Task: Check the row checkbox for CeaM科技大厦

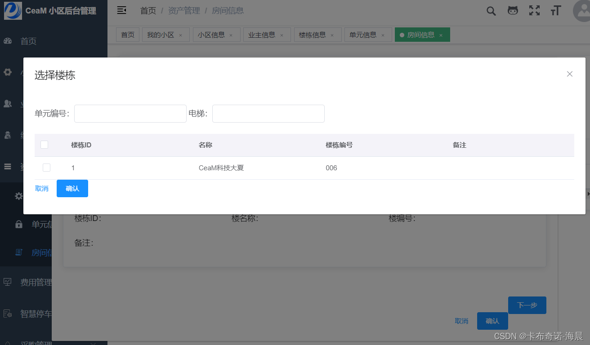Action: (x=46, y=168)
